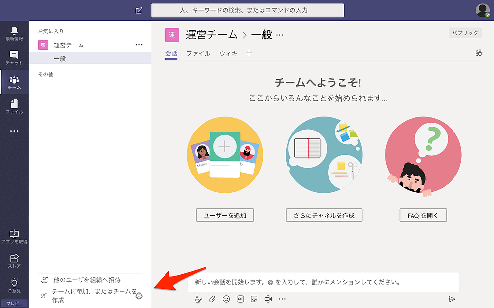Screen dimensions: 494x308
Task: Send the message with arrow icon
Action: tap(452, 299)
